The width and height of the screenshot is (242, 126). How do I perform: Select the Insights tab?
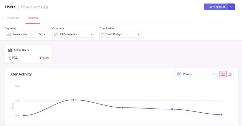(33, 18)
